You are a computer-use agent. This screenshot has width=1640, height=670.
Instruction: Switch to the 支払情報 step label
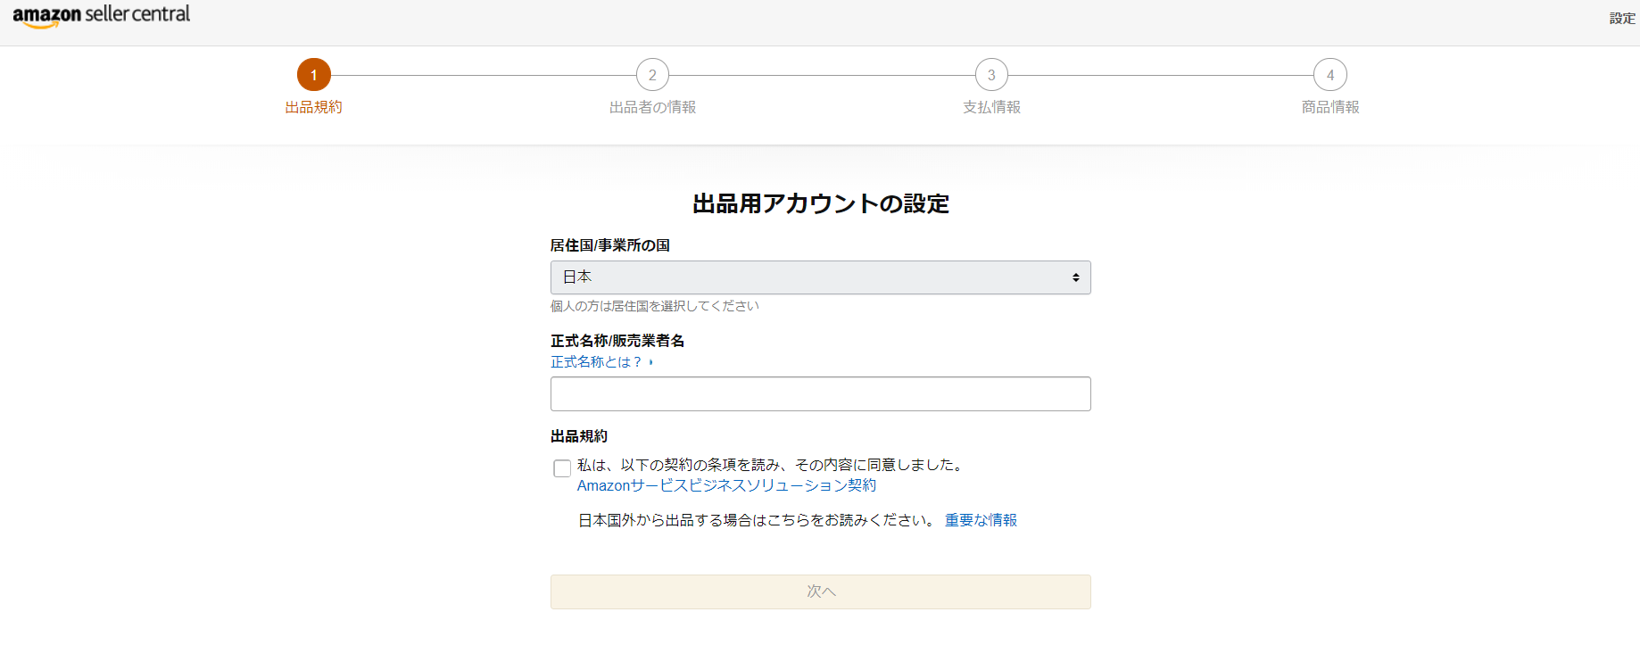tap(991, 107)
